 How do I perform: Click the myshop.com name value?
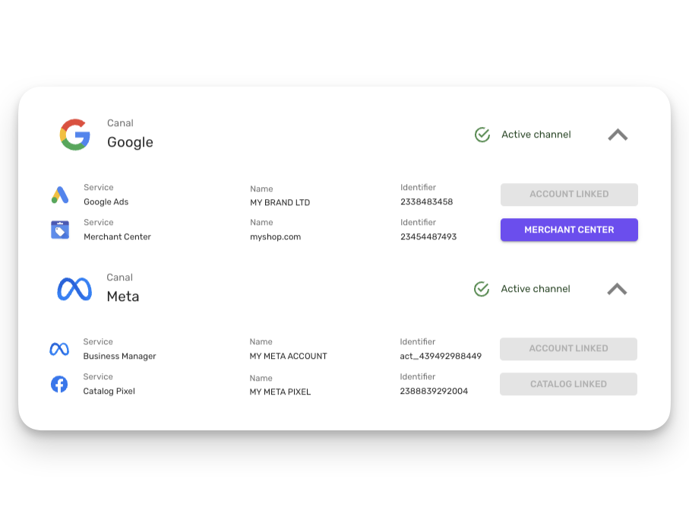(x=275, y=237)
